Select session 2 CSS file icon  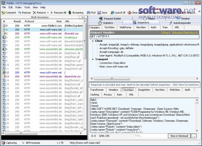(x=4, y=34)
